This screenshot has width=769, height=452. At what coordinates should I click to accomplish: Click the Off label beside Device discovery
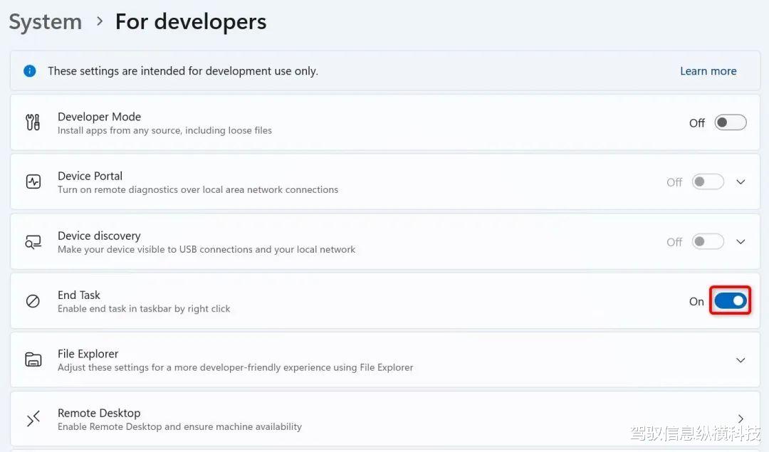click(674, 242)
